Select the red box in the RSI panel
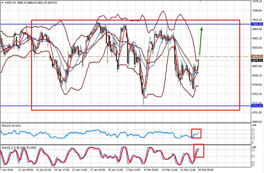 [196, 133]
